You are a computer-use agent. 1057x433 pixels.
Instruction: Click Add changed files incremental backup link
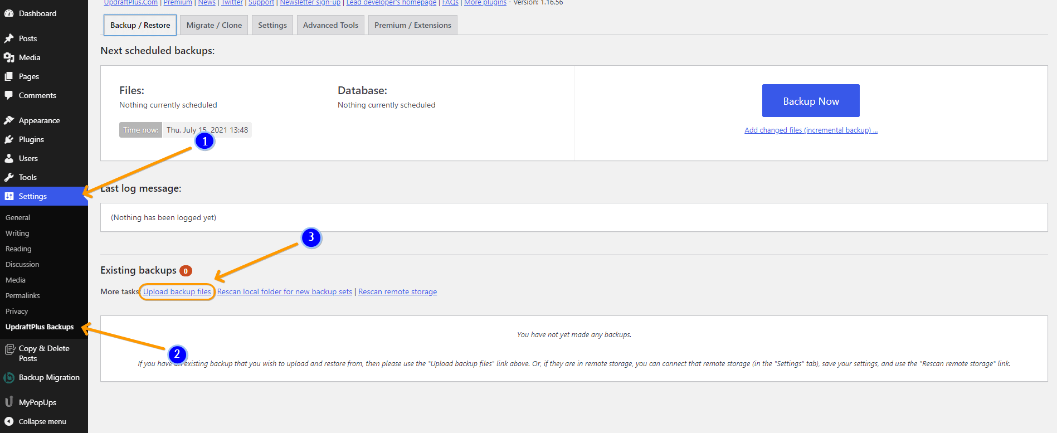pos(811,130)
